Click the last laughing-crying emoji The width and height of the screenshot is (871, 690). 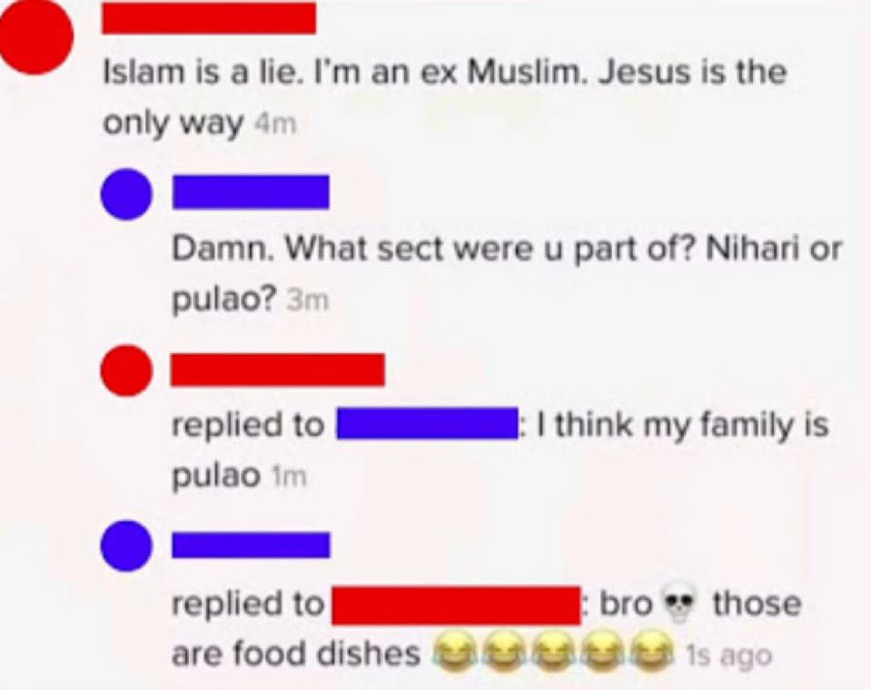pos(654,651)
